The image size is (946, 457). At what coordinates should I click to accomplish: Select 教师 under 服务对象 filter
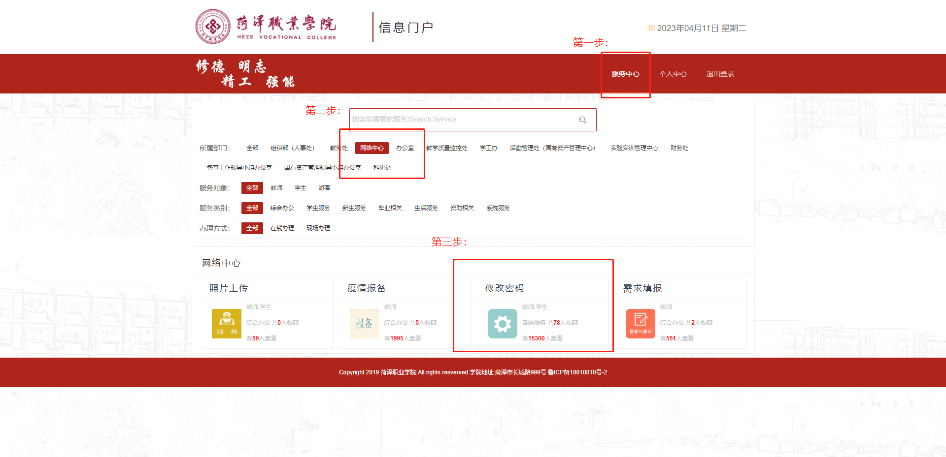point(276,188)
